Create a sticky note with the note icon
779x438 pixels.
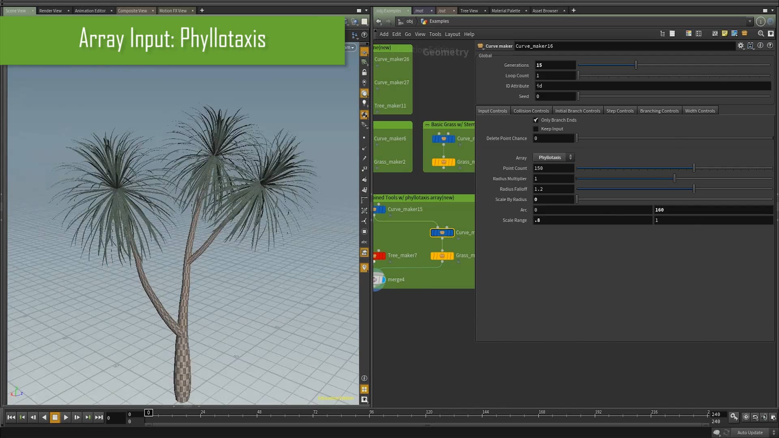(x=725, y=34)
